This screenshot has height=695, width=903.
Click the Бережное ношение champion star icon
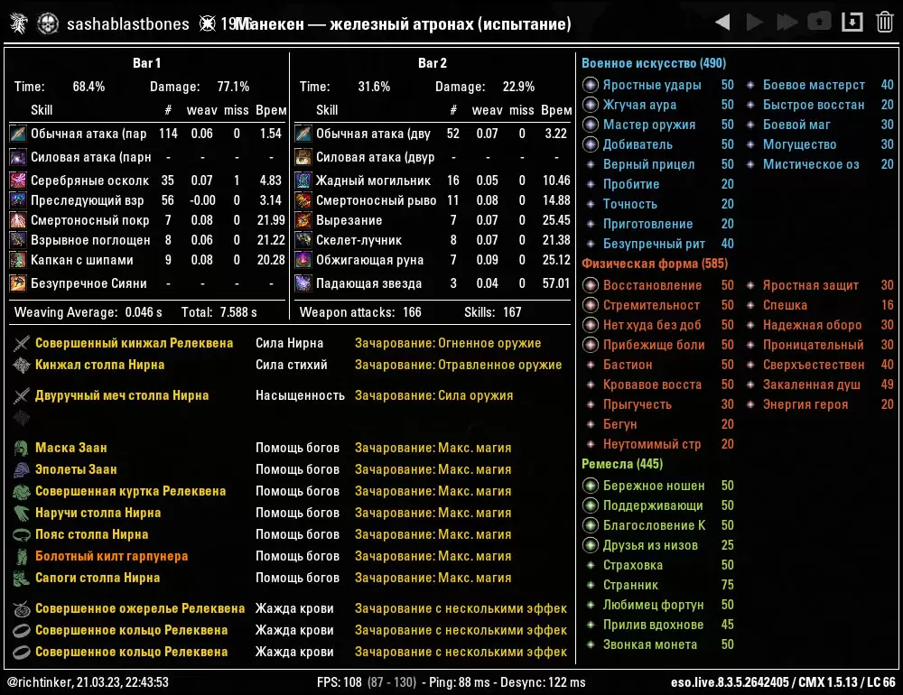pos(591,486)
